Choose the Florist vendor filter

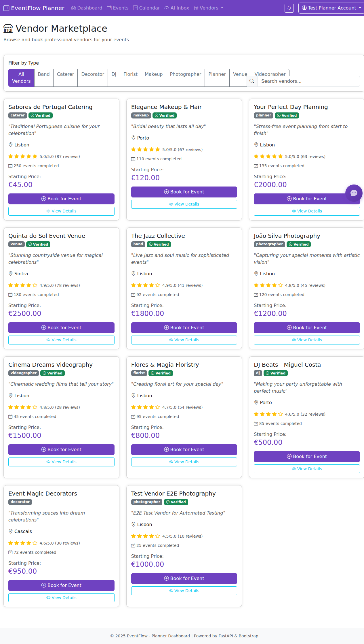click(x=130, y=74)
